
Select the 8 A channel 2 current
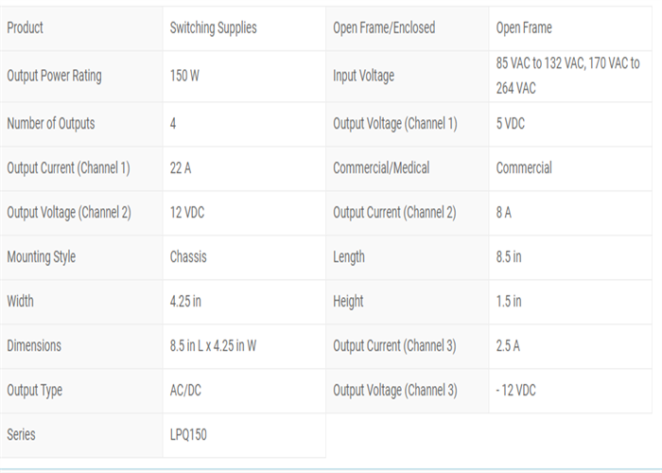tap(504, 213)
